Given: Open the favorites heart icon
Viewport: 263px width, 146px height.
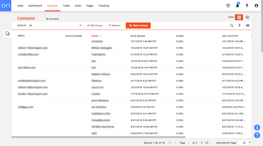Looking at the screenshot, I should (x=228, y=6).
